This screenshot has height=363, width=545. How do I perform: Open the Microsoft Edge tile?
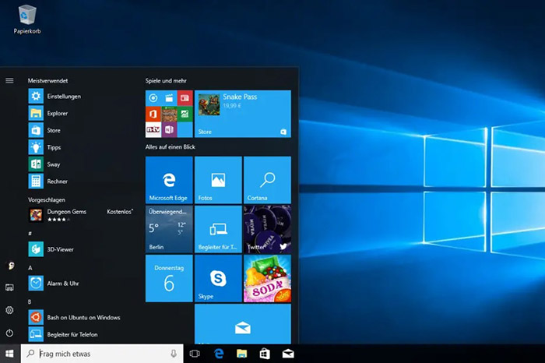point(169,180)
